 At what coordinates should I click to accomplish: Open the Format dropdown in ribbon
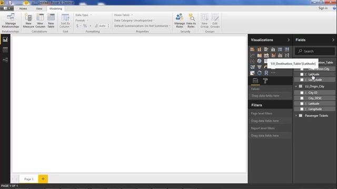click(x=82, y=20)
